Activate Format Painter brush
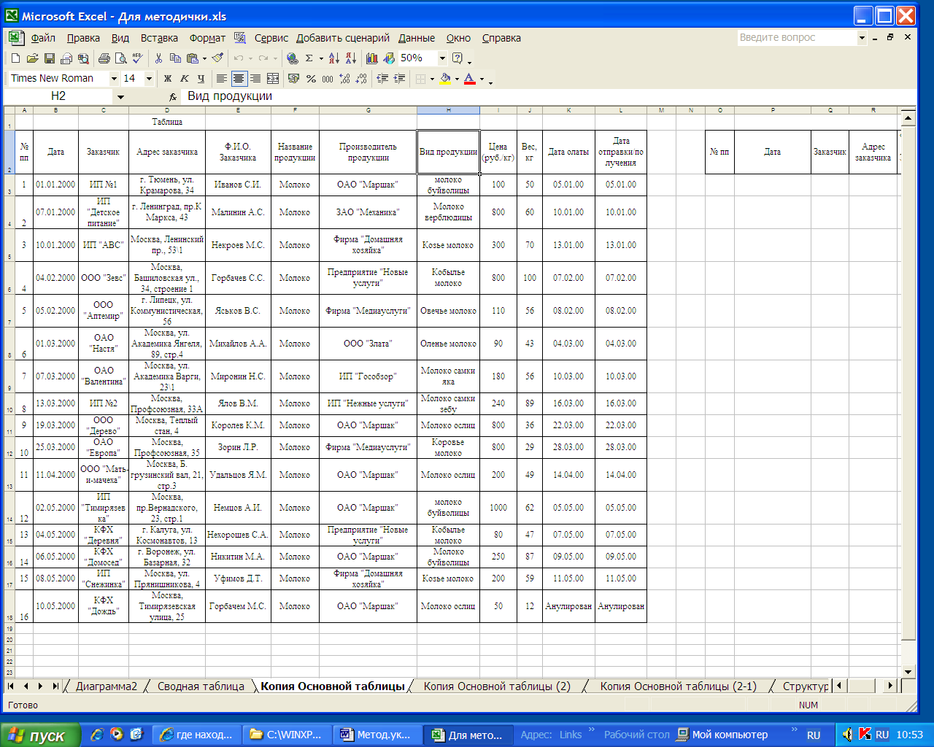Viewport: 934px width, 747px height. tap(217, 58)
